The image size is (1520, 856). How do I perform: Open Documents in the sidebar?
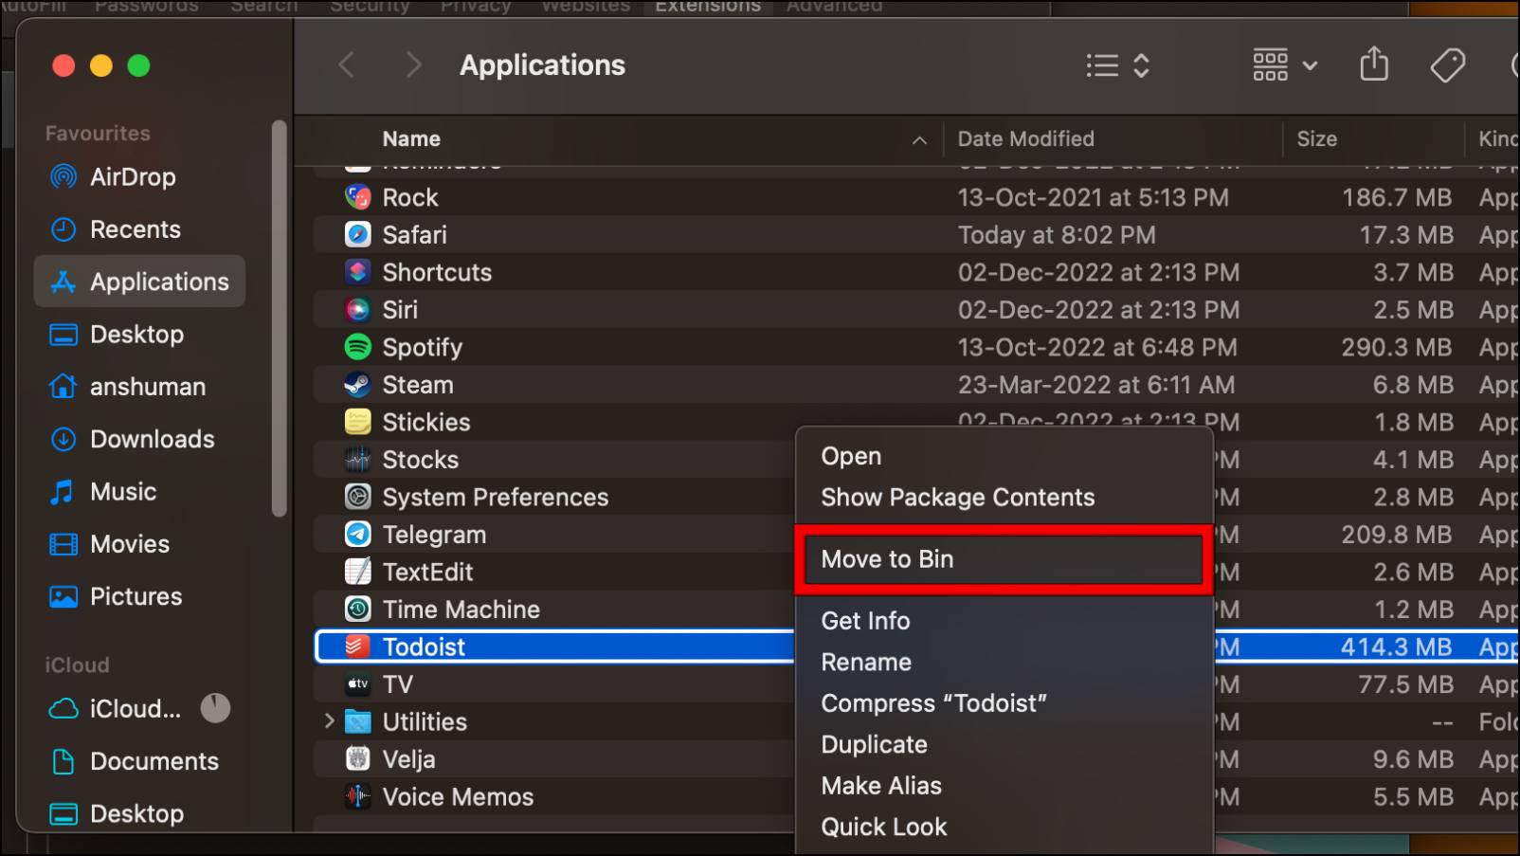click(x=140, y=761)
